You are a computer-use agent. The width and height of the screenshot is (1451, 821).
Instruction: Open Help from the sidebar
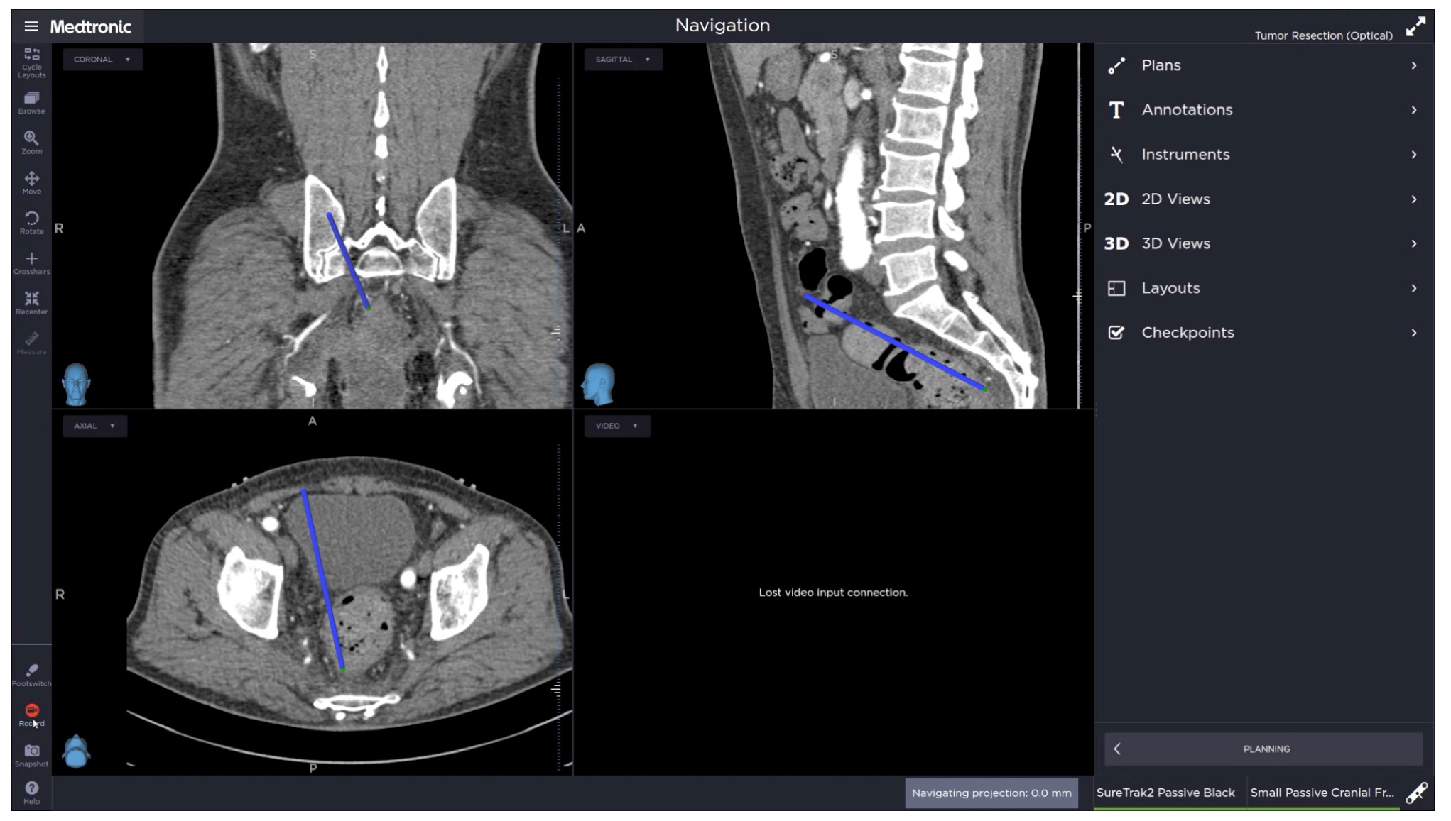tap(31, 792)
